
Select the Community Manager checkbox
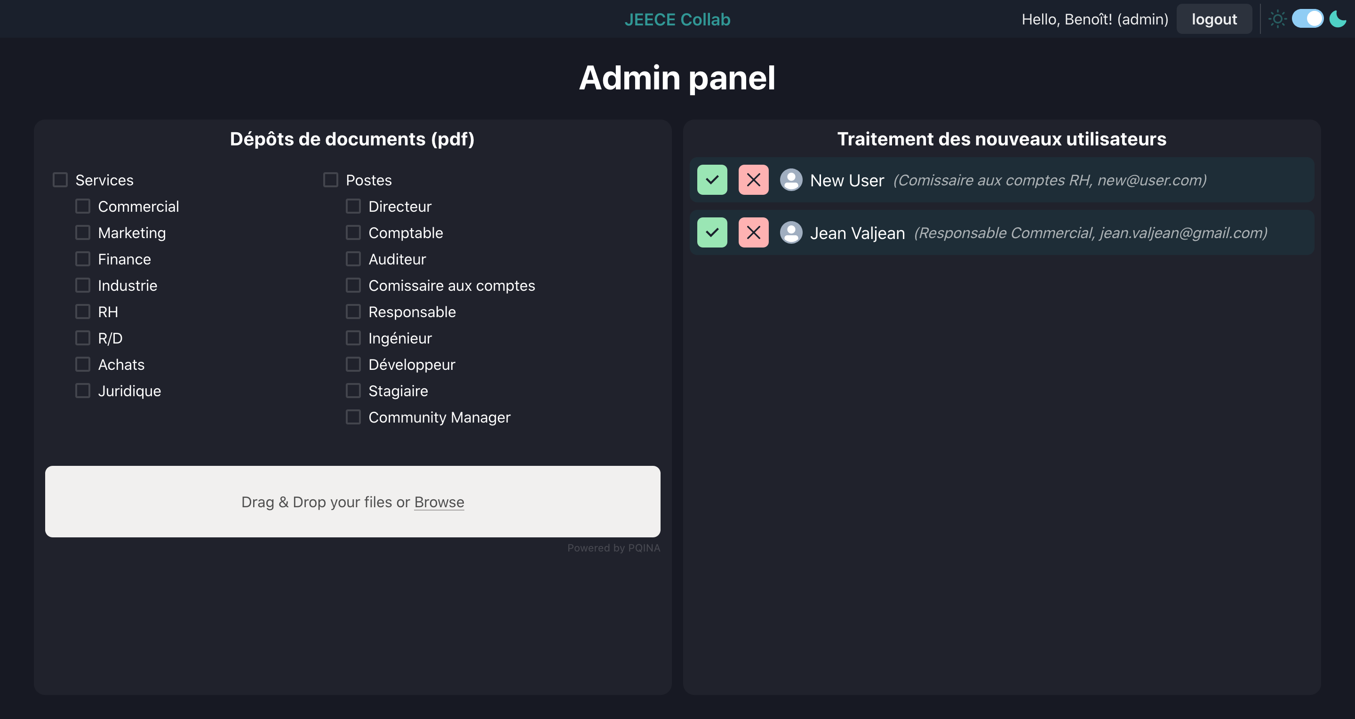353,417
